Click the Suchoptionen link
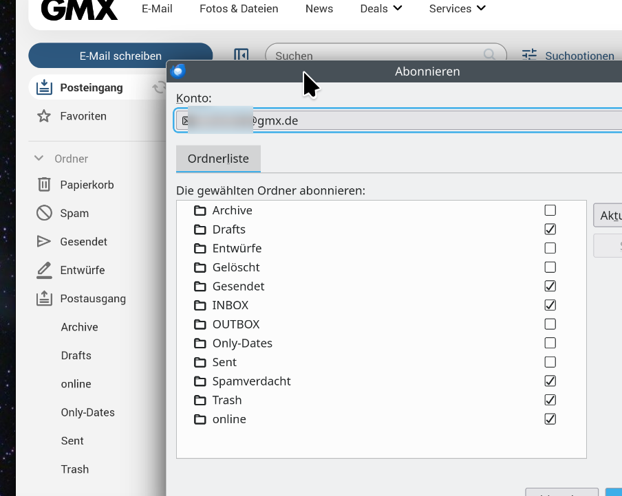This screenshot has width=622, height=496. [579, 56]
